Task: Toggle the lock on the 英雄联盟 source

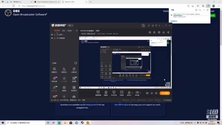Action: coord(55,38)
